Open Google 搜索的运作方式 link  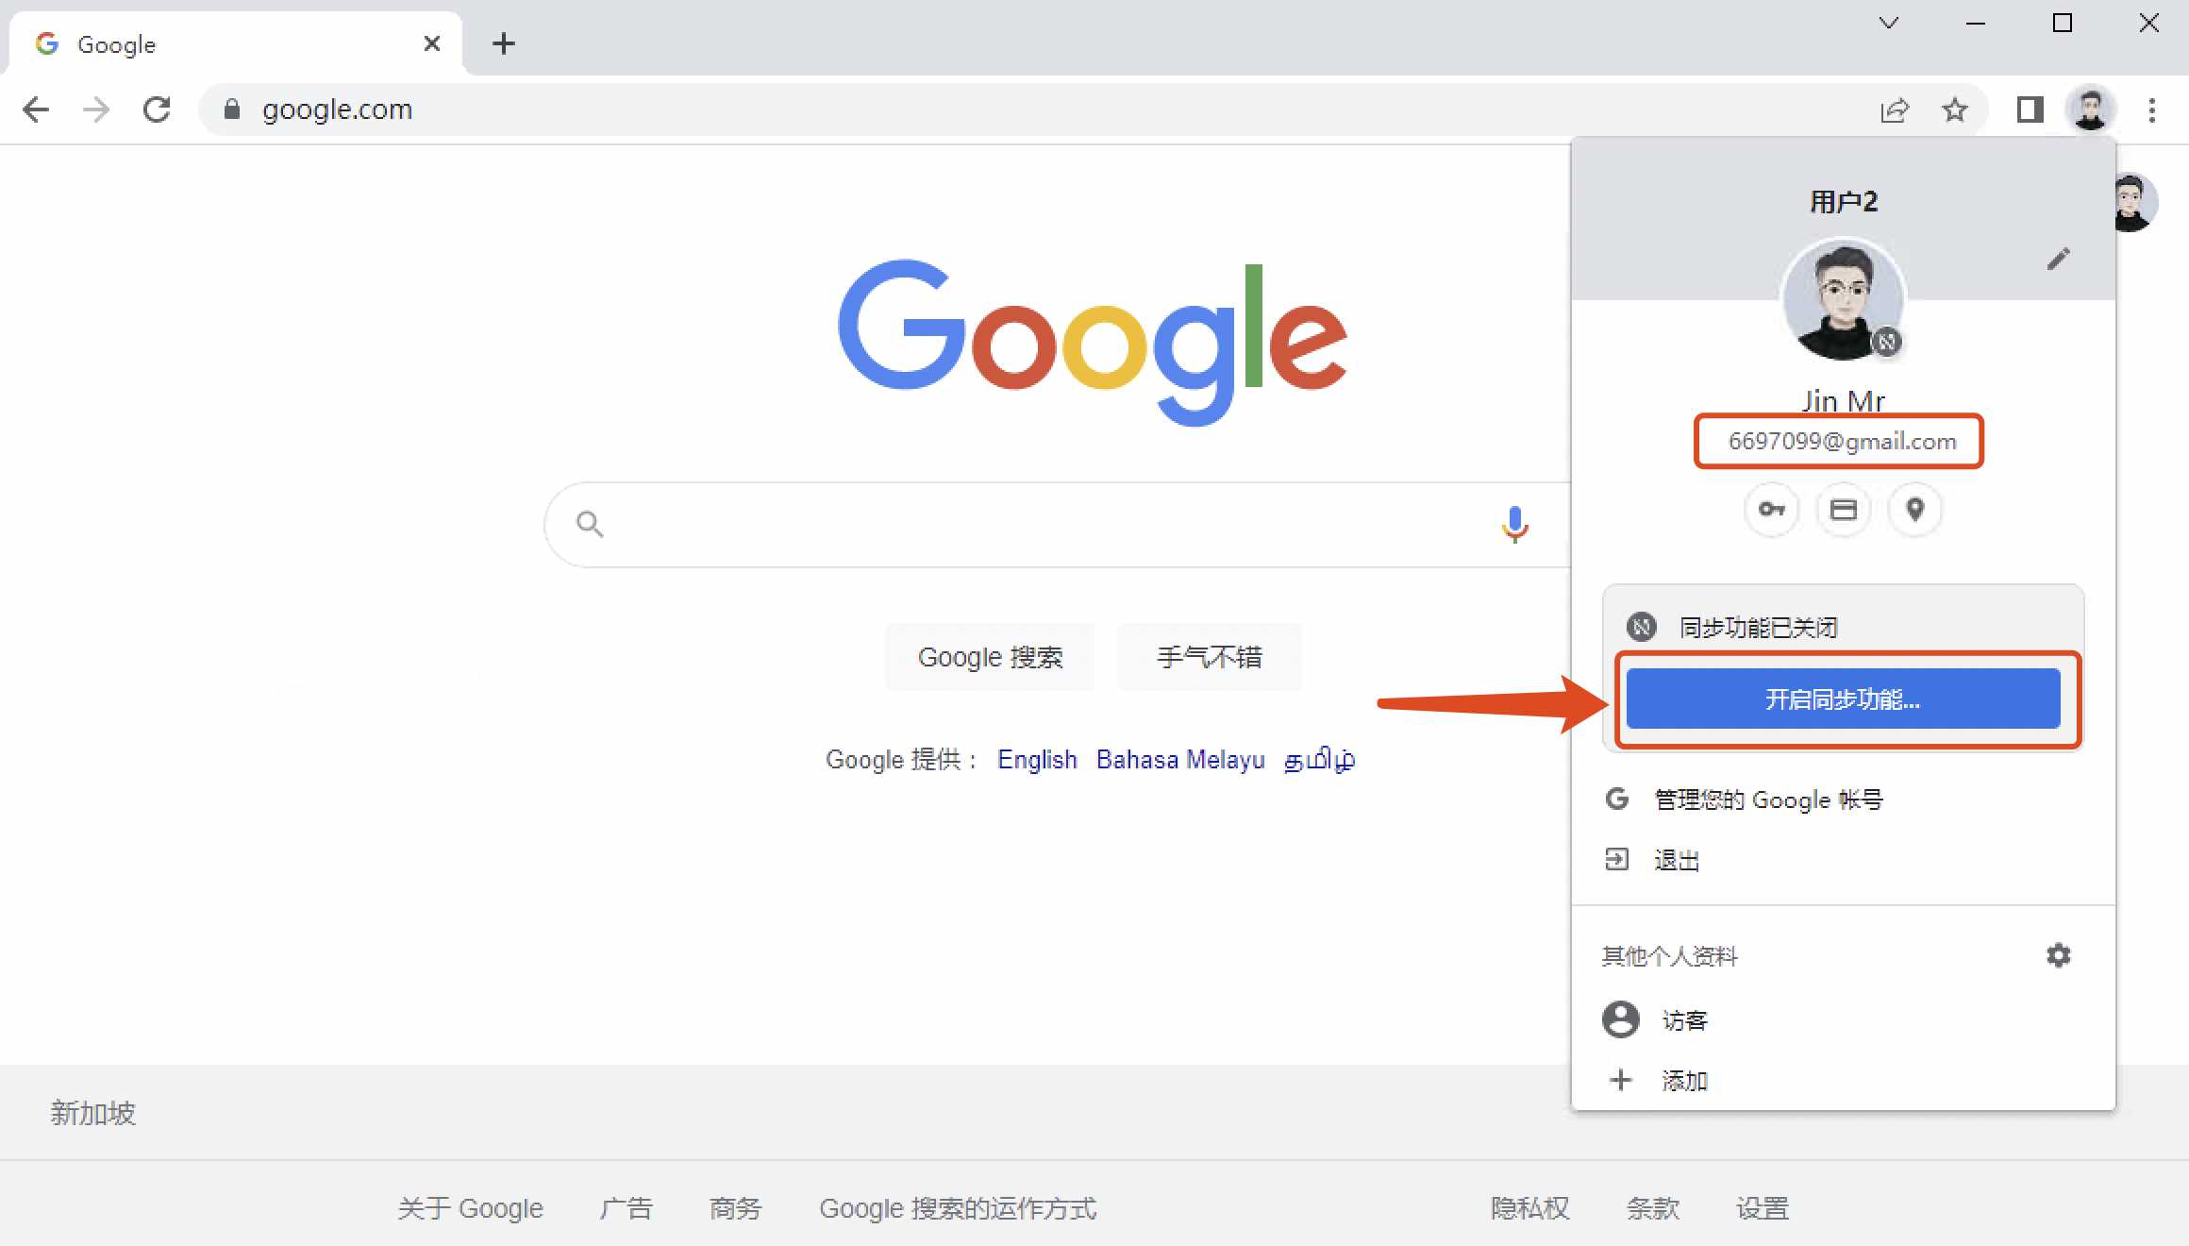[958, 1208]
